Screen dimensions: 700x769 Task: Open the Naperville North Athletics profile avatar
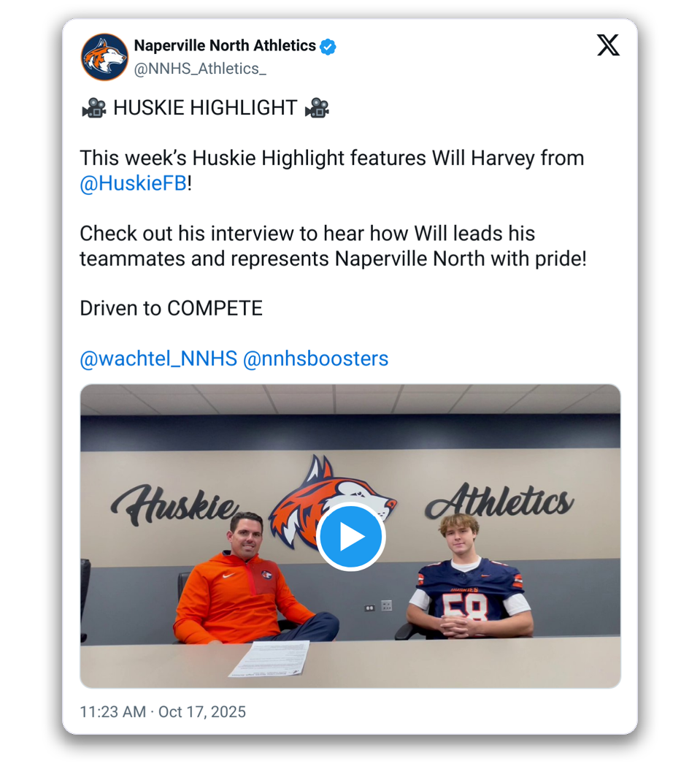[x=104, y=57]
